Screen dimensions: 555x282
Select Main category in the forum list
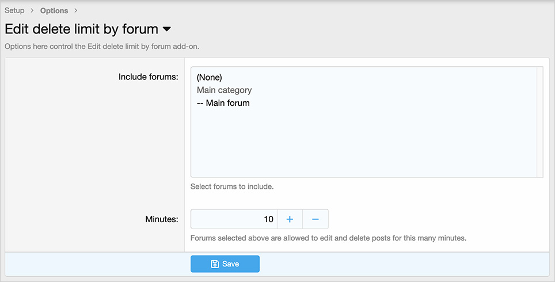pyautogui.click(x=224, y=90)
